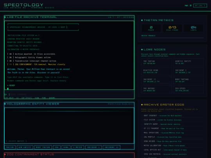Click the POWER metric tile
Image resolution: width=211 pixels, height=158 pixels.
coord(151,28)
